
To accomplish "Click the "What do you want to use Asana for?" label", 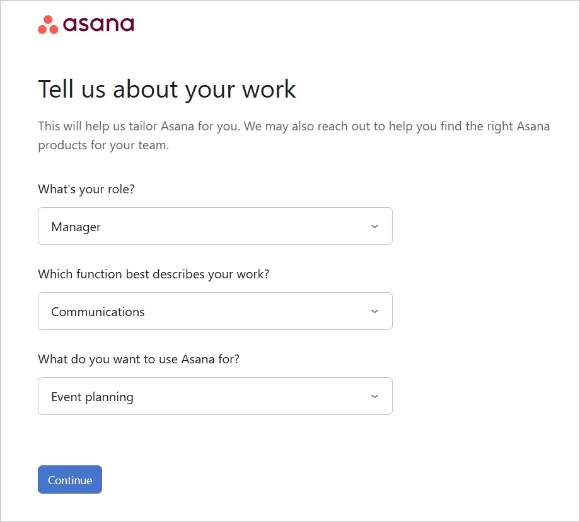I will coord(139,359).
